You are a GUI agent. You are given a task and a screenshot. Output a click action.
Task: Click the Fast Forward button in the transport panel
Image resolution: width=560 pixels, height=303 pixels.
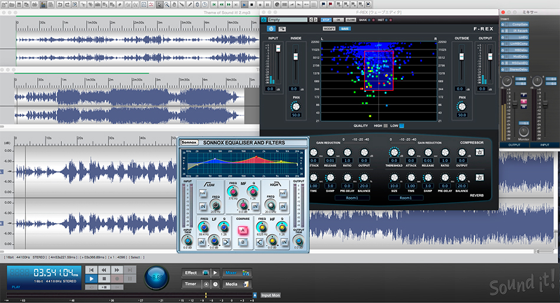coord(117,270)
